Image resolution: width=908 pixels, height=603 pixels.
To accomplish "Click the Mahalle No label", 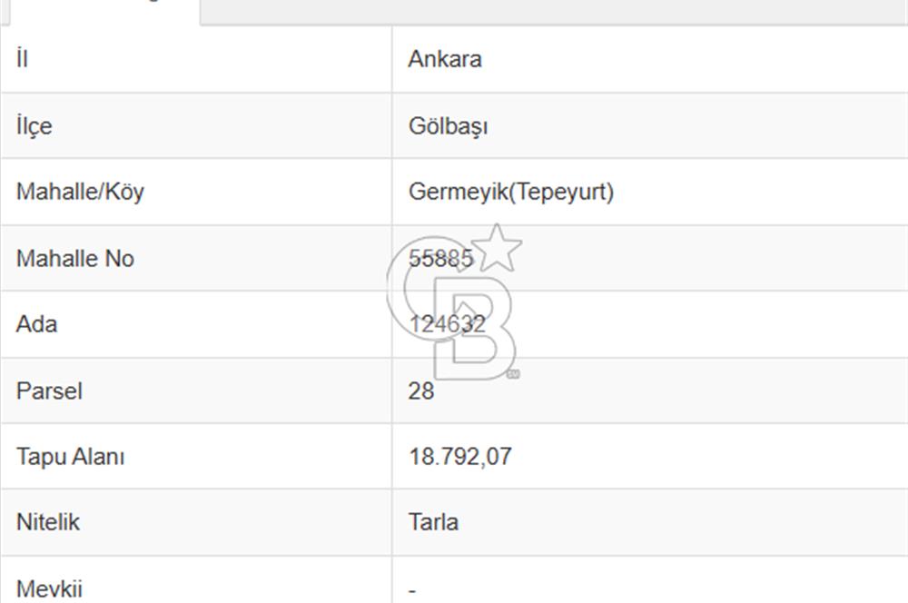I will (x=75, y=258).
